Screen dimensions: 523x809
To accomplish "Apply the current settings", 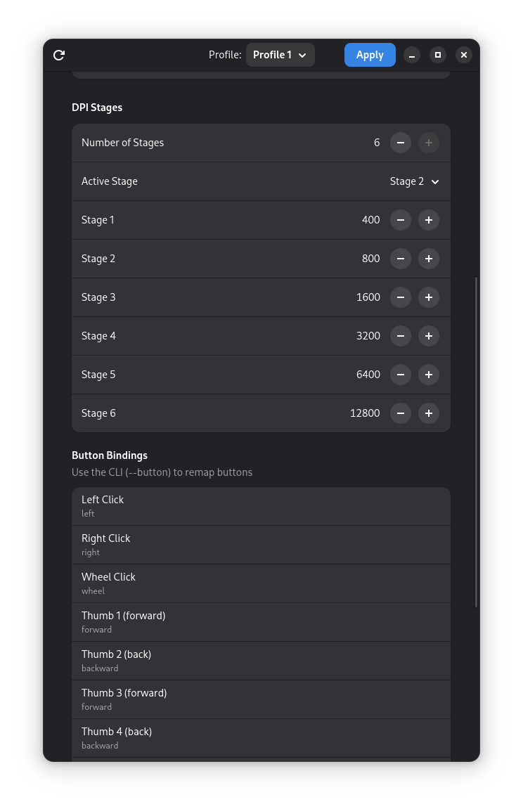I will click(370, 55).
